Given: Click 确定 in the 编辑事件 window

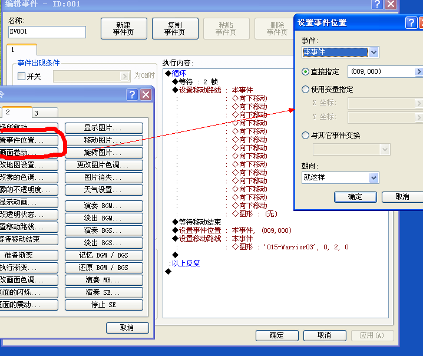Looking at the screenshot, I should pos(277,335).
